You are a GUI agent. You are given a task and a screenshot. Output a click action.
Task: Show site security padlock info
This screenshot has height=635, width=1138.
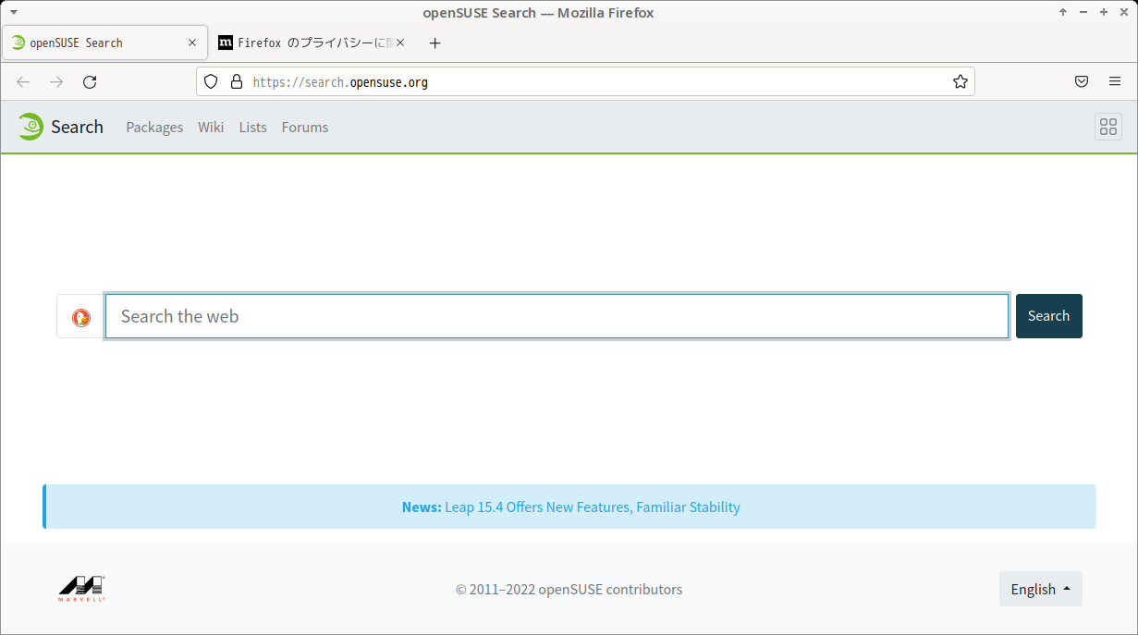(x=236, y=81)
